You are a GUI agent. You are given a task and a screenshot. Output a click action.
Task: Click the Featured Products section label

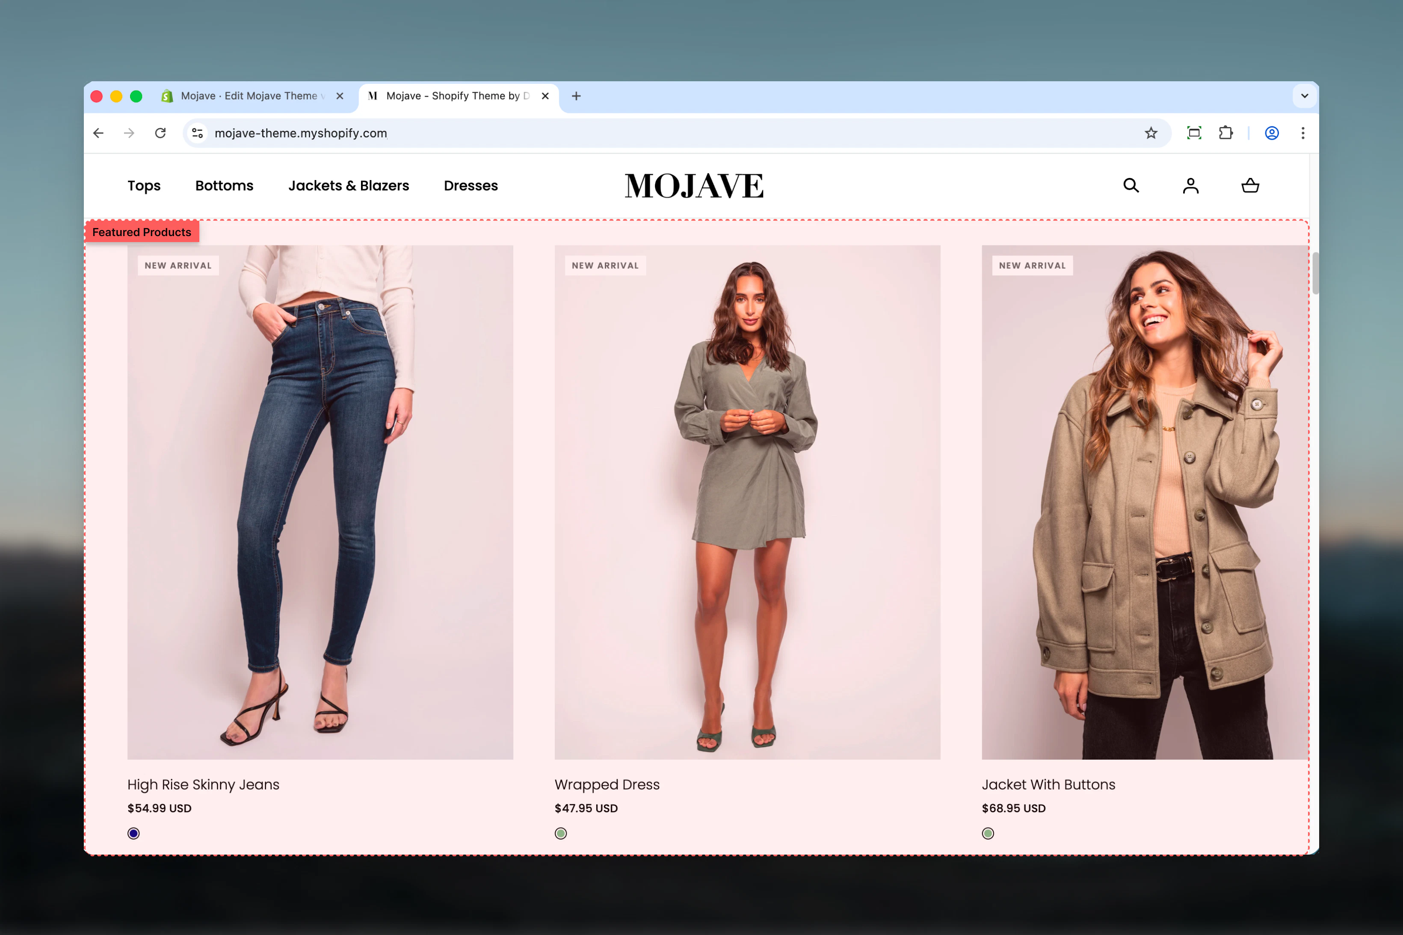pos(142,232)
